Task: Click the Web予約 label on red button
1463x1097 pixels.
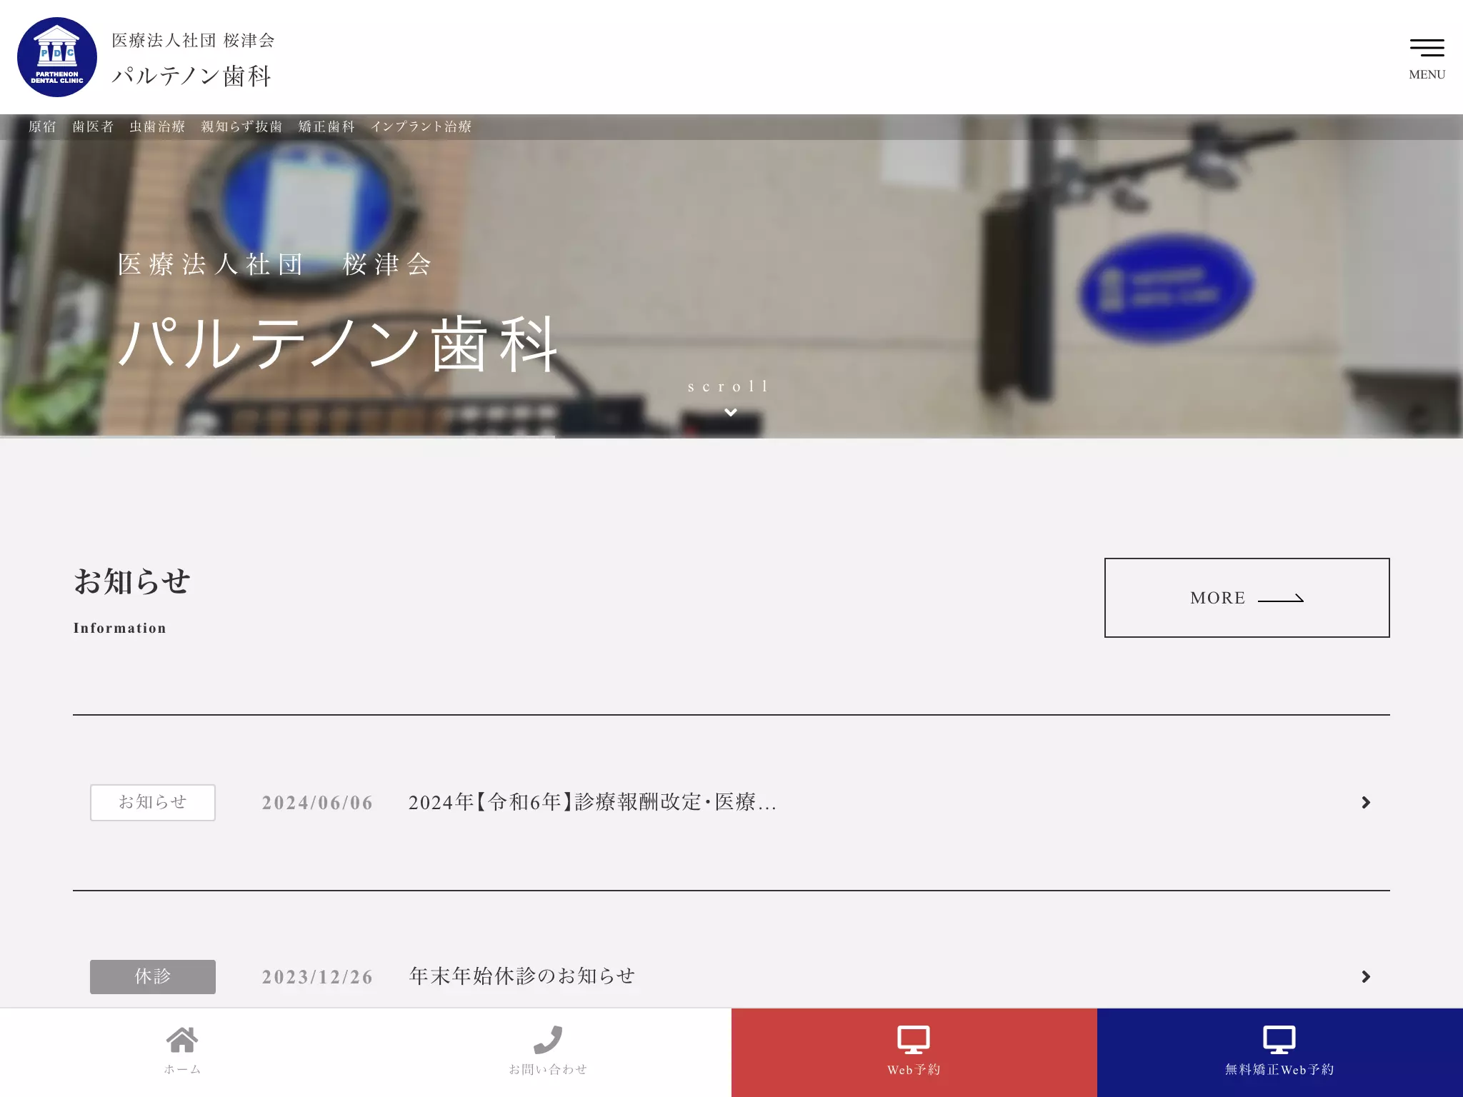Action: coord(914,1070)
